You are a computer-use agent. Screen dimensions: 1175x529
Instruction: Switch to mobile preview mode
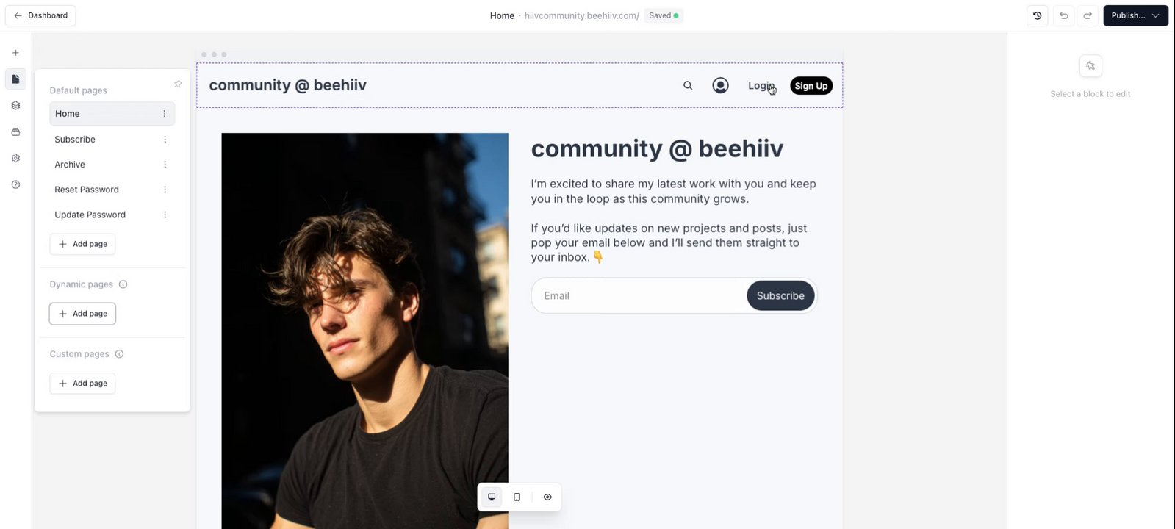pyautogui.click(x=517, y=497)
